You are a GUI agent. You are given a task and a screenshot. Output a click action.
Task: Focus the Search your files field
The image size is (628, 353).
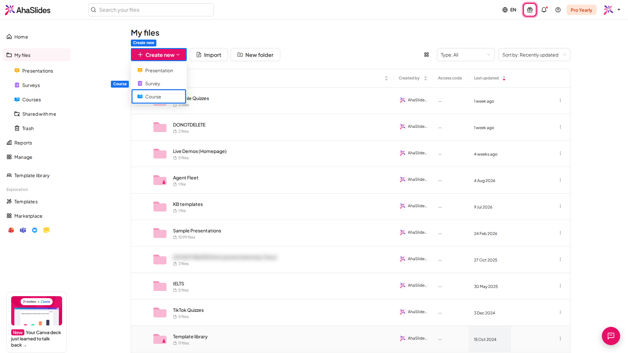point(151,10)
